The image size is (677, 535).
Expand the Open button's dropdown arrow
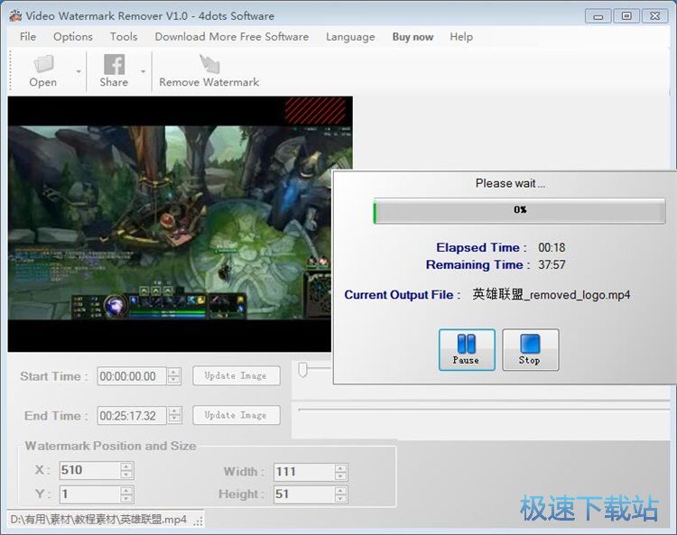click(x=79, y=71)
